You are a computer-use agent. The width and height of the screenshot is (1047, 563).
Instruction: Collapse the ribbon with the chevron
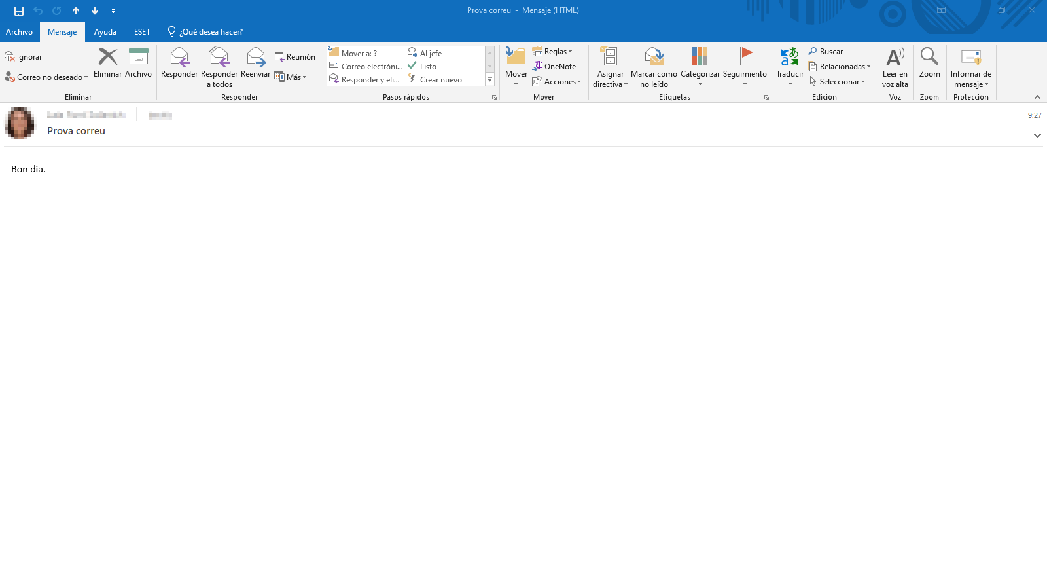tap(1037, 97)
